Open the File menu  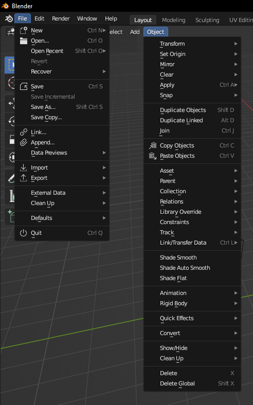click(23, 19)
